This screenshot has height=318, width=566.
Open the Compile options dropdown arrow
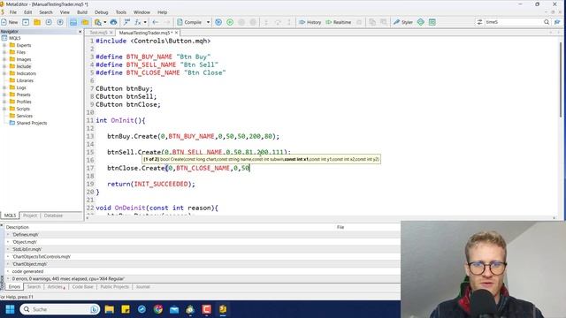(x=208, y=22)
